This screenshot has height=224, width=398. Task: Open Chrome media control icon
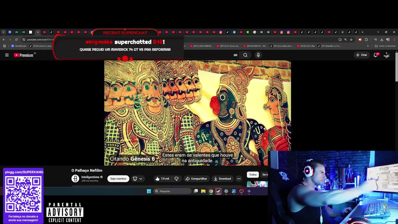coord(376,40)
